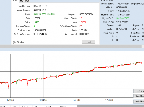This screenshot has height=107, width=144.
Task: Click the Hide Chart button
Action: pos(139,102)
